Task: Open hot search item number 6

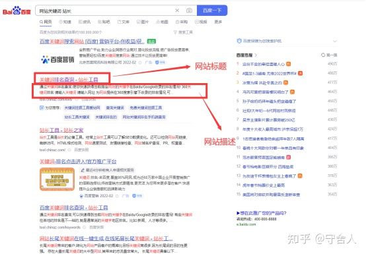Action: pyautogui.click(x=269, y=111)
